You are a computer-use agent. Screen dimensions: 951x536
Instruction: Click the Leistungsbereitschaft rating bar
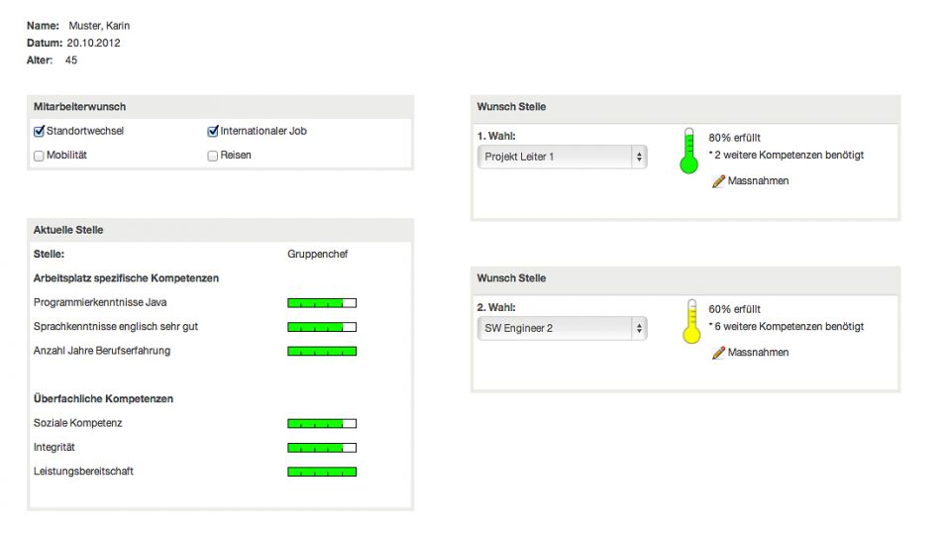click(322, 472)
